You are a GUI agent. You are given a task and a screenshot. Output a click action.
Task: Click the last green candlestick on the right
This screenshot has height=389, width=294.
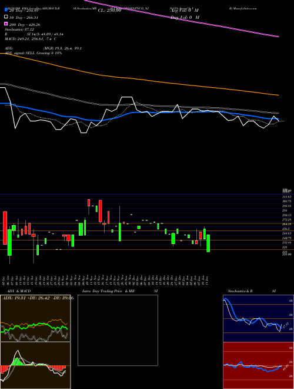pos(208,243)
